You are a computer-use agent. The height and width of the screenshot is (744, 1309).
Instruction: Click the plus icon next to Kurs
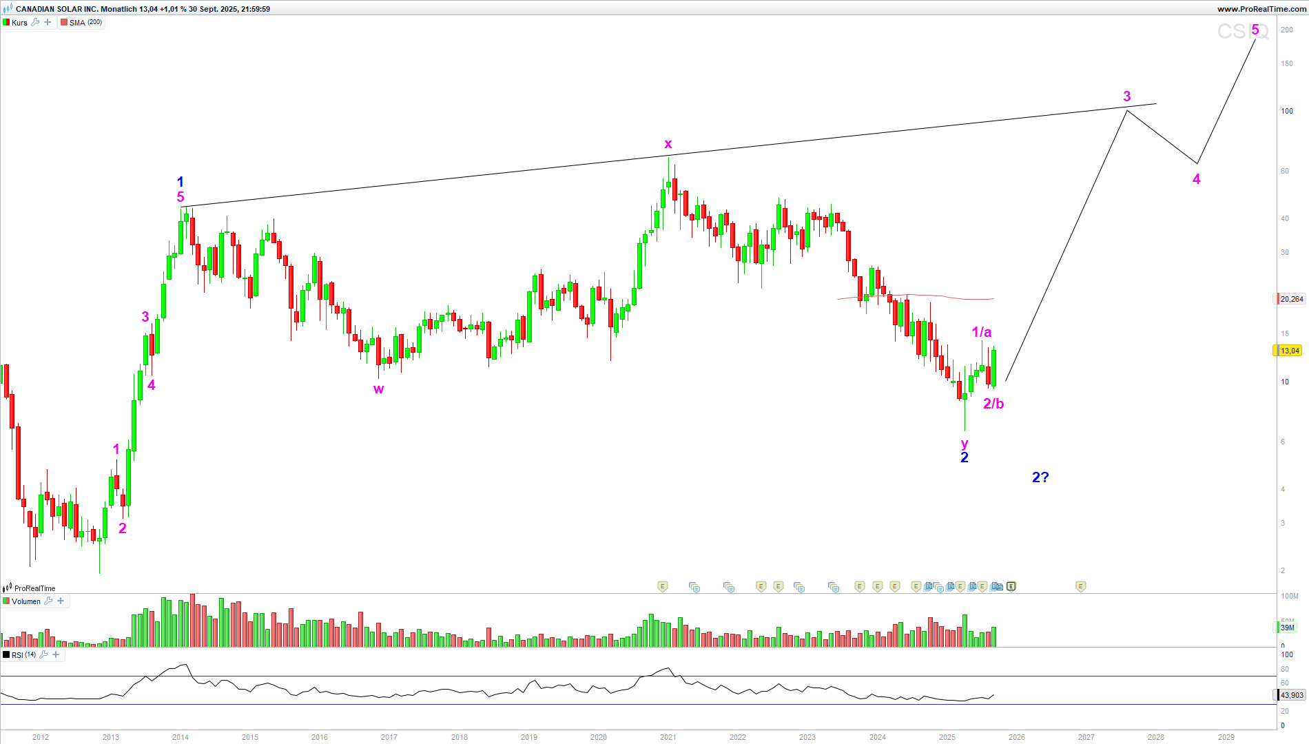[48, 22]
